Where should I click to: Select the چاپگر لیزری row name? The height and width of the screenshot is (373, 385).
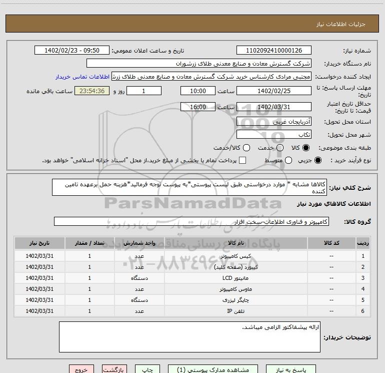tap(235, 300)
